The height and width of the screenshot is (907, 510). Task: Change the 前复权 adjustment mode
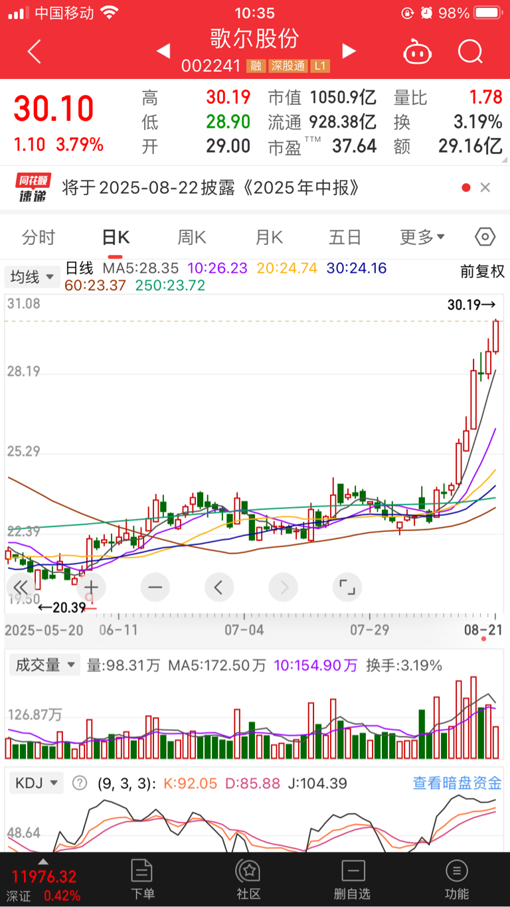coord(483,271)
